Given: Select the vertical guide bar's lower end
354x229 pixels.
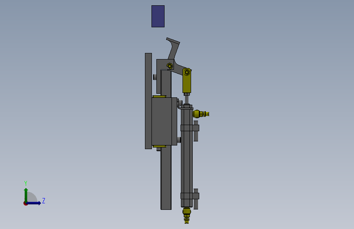Looking at the screenshot, I should pyautogui.click(x=166, y=178).
